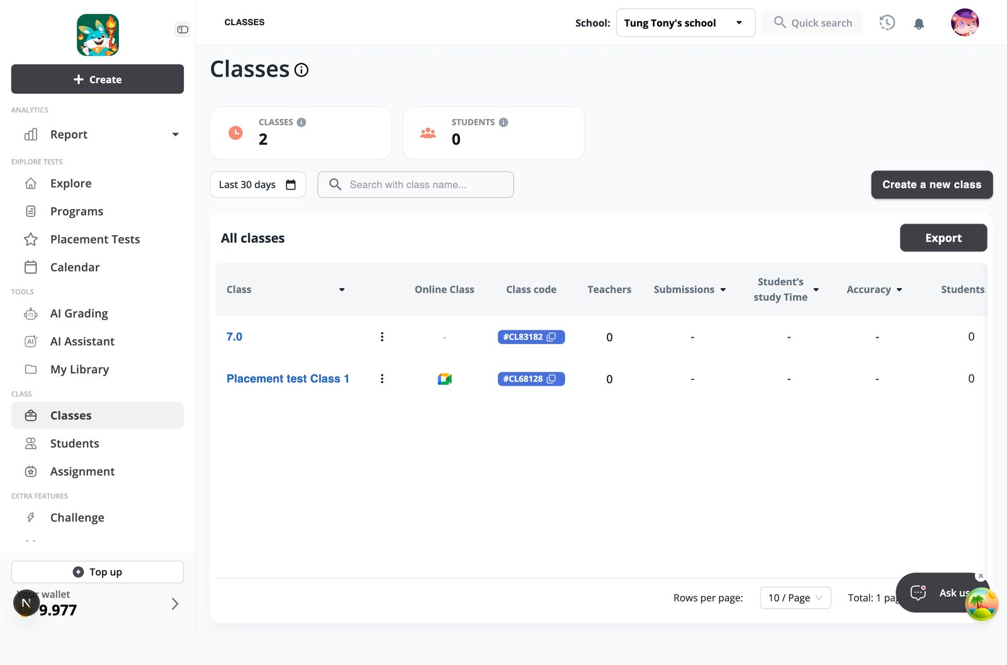Screen dimensions: 1007x665
Task: Open AI Grading tool
Action: pos(98,313)
